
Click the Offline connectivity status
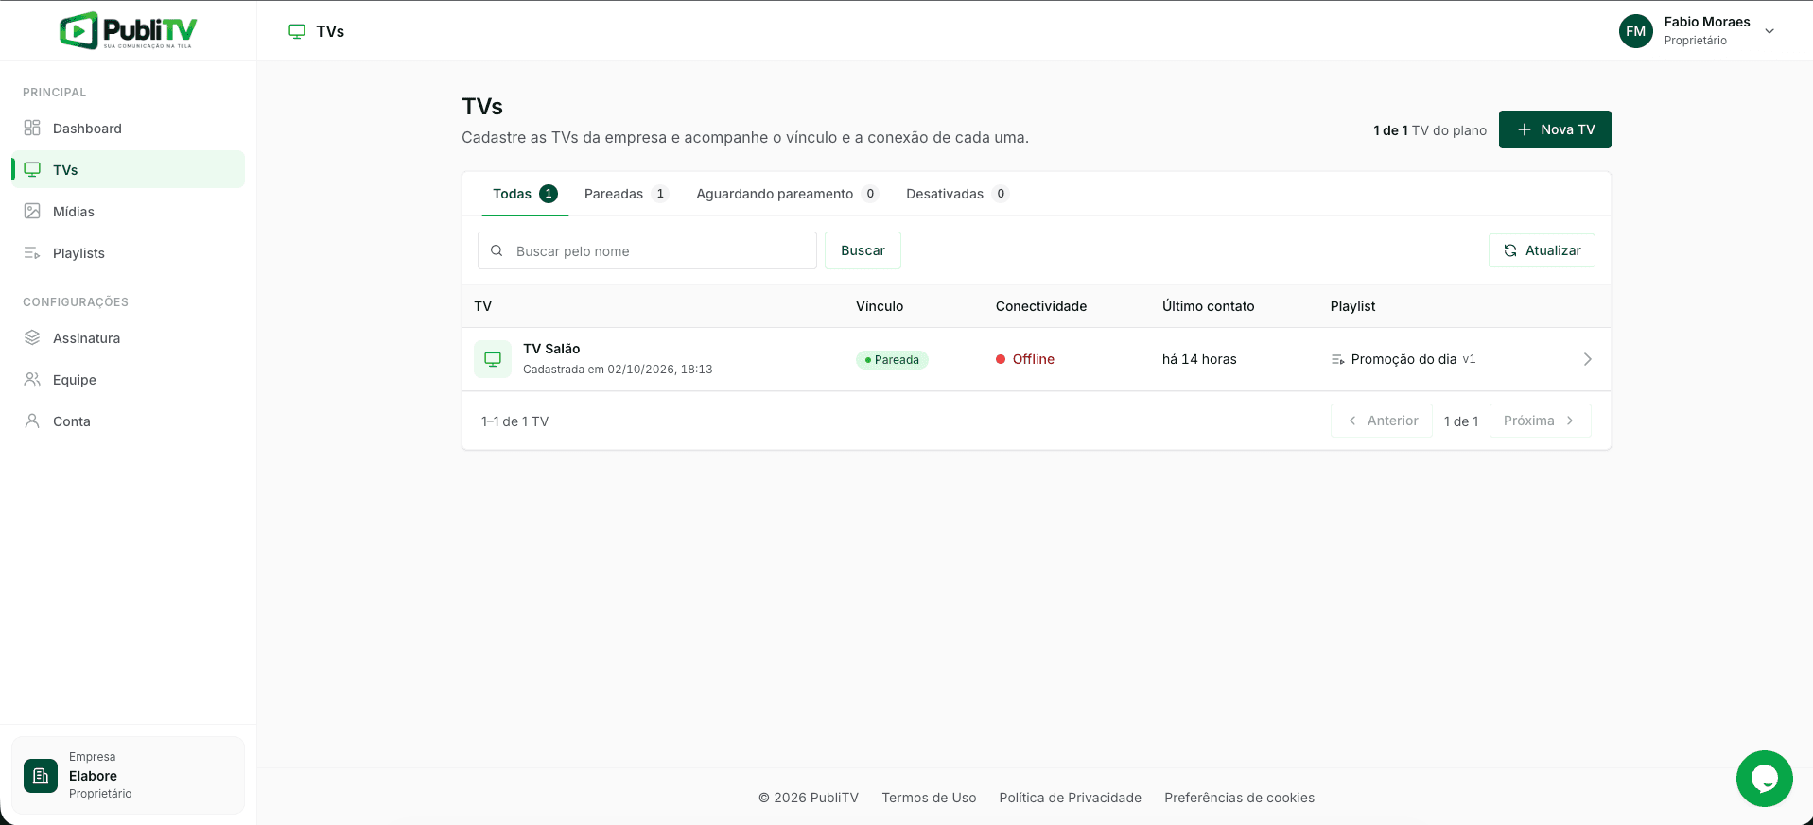[1025, 359]
